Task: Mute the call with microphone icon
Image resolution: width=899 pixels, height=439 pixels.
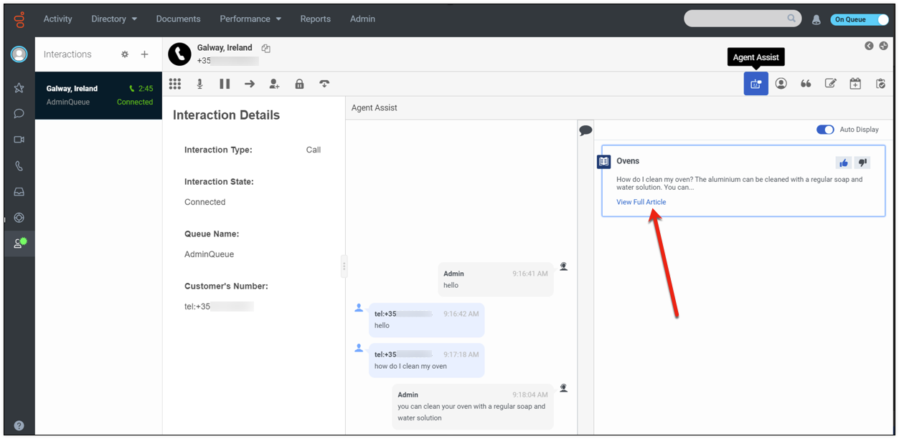Action: pos(199,84)
